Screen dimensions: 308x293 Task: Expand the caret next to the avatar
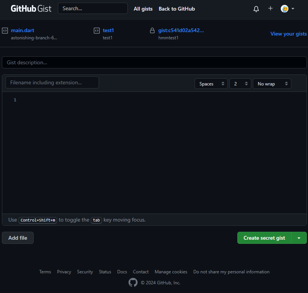293,9
